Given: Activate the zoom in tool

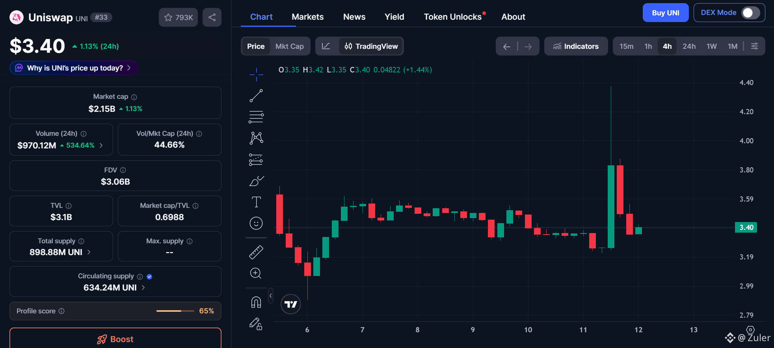Looking at the screenshot, I should point(256,273).
